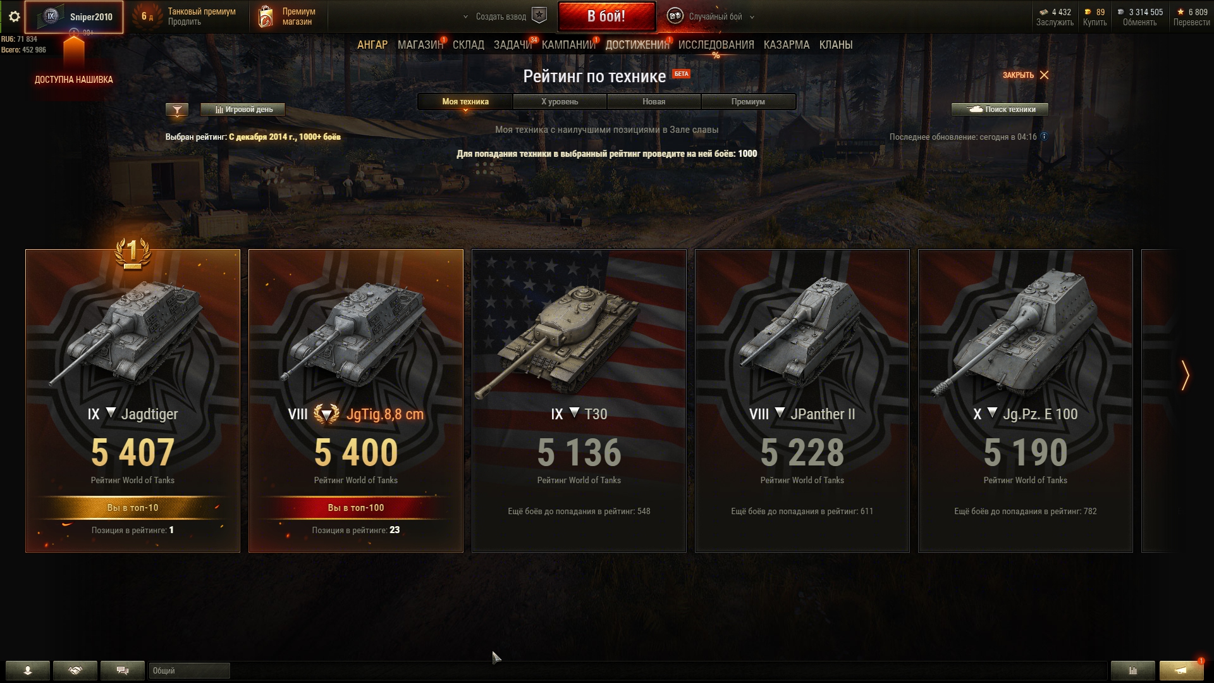This screenshot has height=683, width=1214.
Task: Select the Jagdtiger rating card
Action: point(133,401)
